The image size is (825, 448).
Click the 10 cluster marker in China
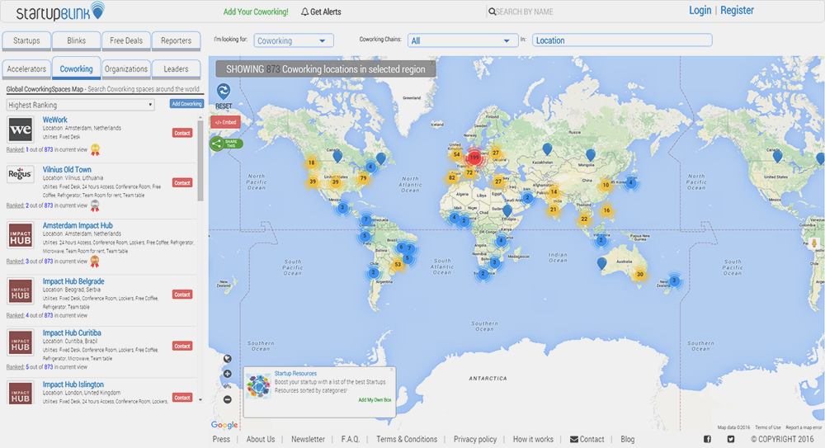[x=606, y=185]
